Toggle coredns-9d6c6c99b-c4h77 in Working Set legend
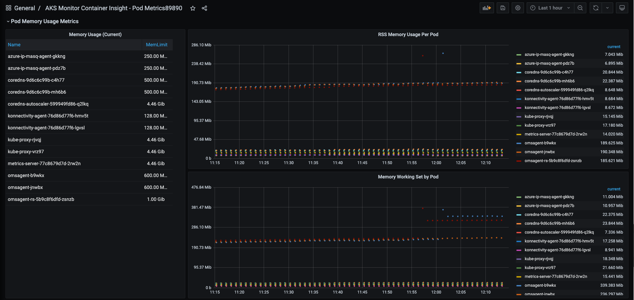 coord(548,215)
